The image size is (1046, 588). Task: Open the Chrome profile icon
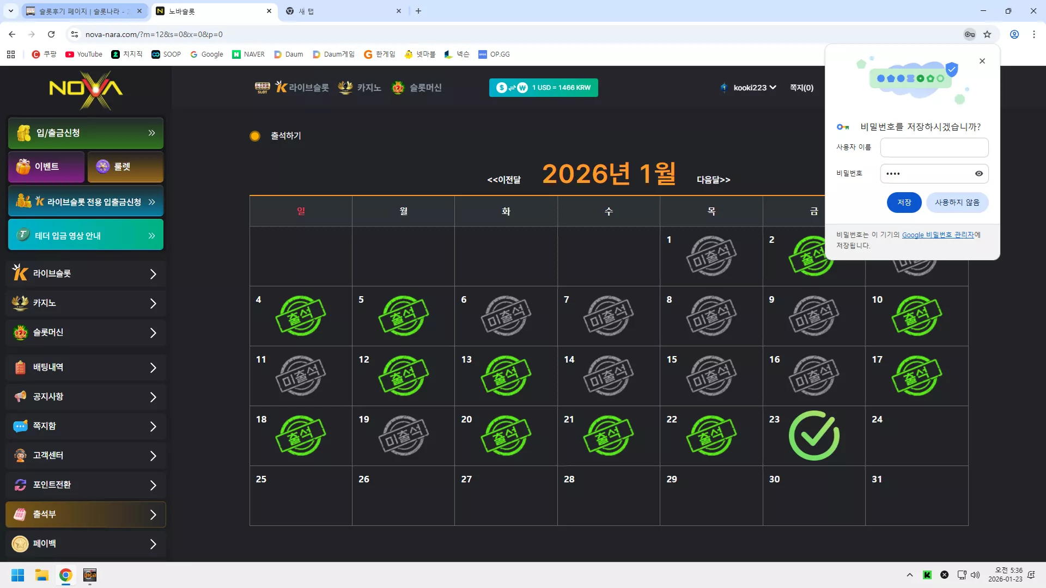[x=1014, y=34]
